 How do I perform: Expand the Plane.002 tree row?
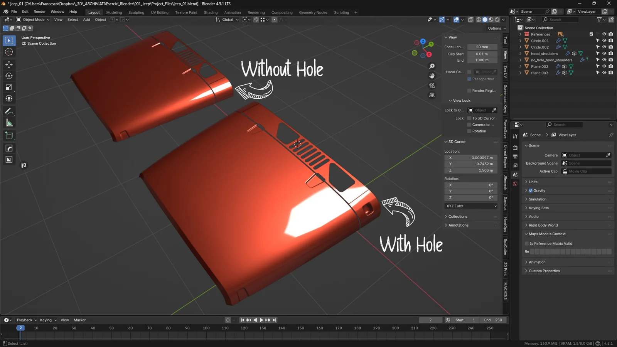[520, 66]
